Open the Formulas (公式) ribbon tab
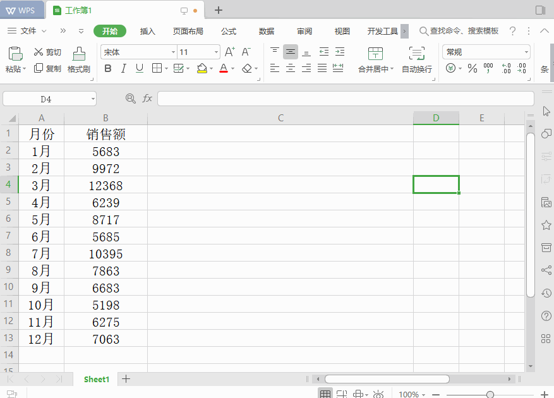 click(x=229, y=31)
